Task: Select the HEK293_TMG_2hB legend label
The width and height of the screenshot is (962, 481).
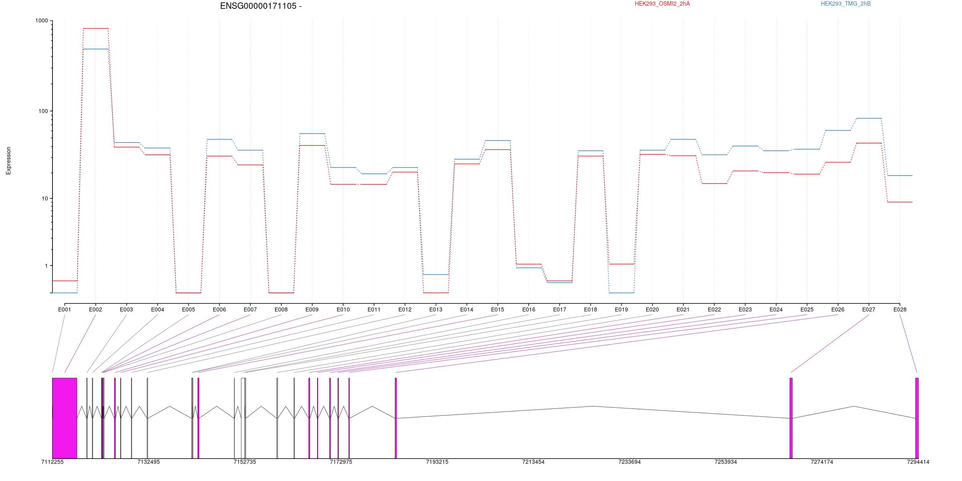Action: coord(846,4)
